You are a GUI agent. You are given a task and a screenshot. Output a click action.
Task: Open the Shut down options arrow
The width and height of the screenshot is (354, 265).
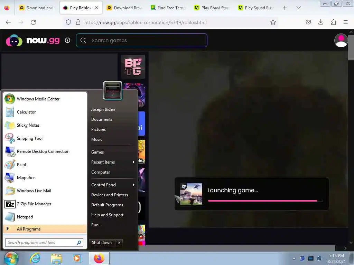(119, 243)
